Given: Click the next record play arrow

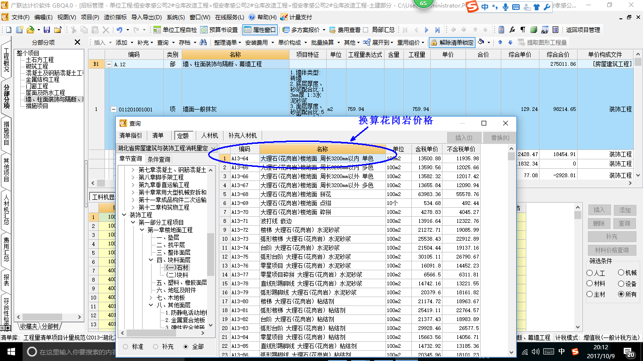Looking at the screenshot, I should point(427,30).
